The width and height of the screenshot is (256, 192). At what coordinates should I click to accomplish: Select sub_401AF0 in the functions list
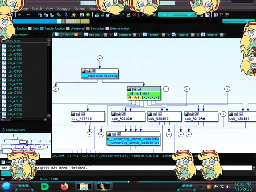click(15, 76)
